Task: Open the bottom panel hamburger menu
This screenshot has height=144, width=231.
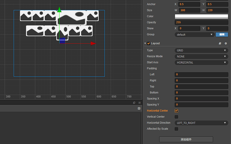Action: (x=140, y=103)
